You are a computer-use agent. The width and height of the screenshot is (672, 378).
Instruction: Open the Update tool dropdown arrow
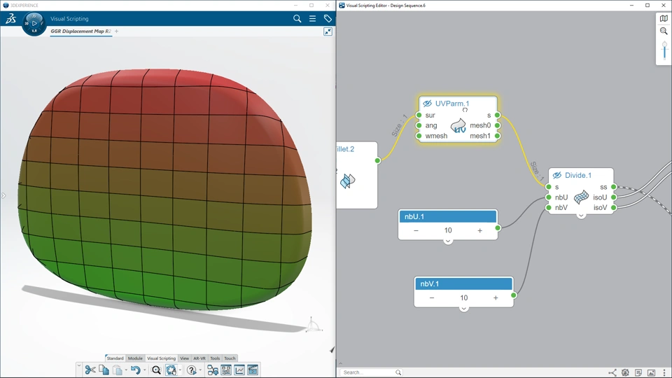point(180,370)
